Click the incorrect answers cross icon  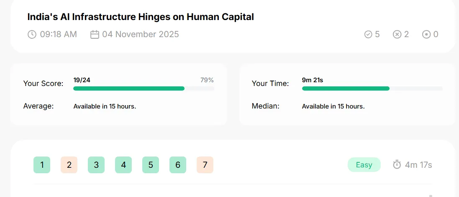coord(397,35)
